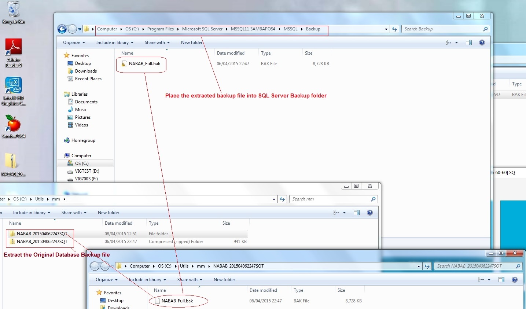The height and width of the screenshot is (309, 526).
Task: Click New folder in NABAB_201504062247SQT window
Action: [x=224, y=280]
